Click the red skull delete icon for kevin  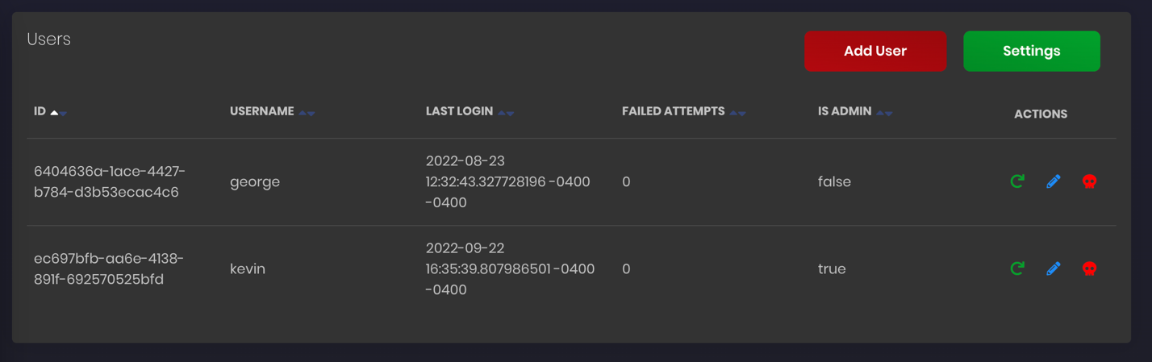coord(1089,268)
